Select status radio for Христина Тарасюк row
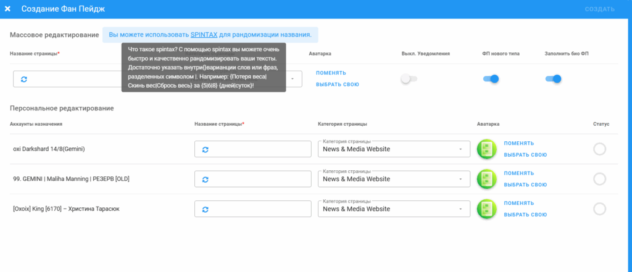632x272 pixels. pyautogui.click(x=600, y=208)
